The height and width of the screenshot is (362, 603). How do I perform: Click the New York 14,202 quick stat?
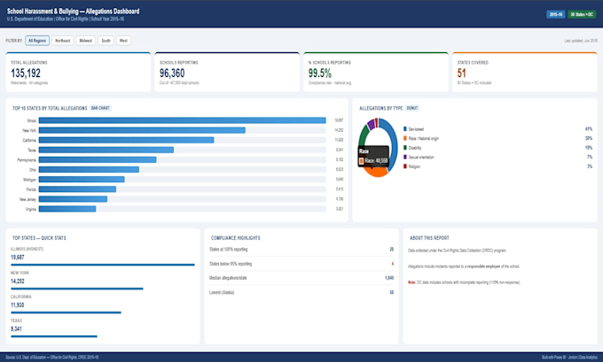[x=18, y=281]
